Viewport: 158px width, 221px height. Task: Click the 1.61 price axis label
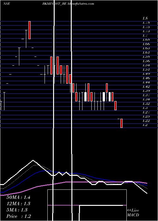pyautogui.click(x=146, y=52)
